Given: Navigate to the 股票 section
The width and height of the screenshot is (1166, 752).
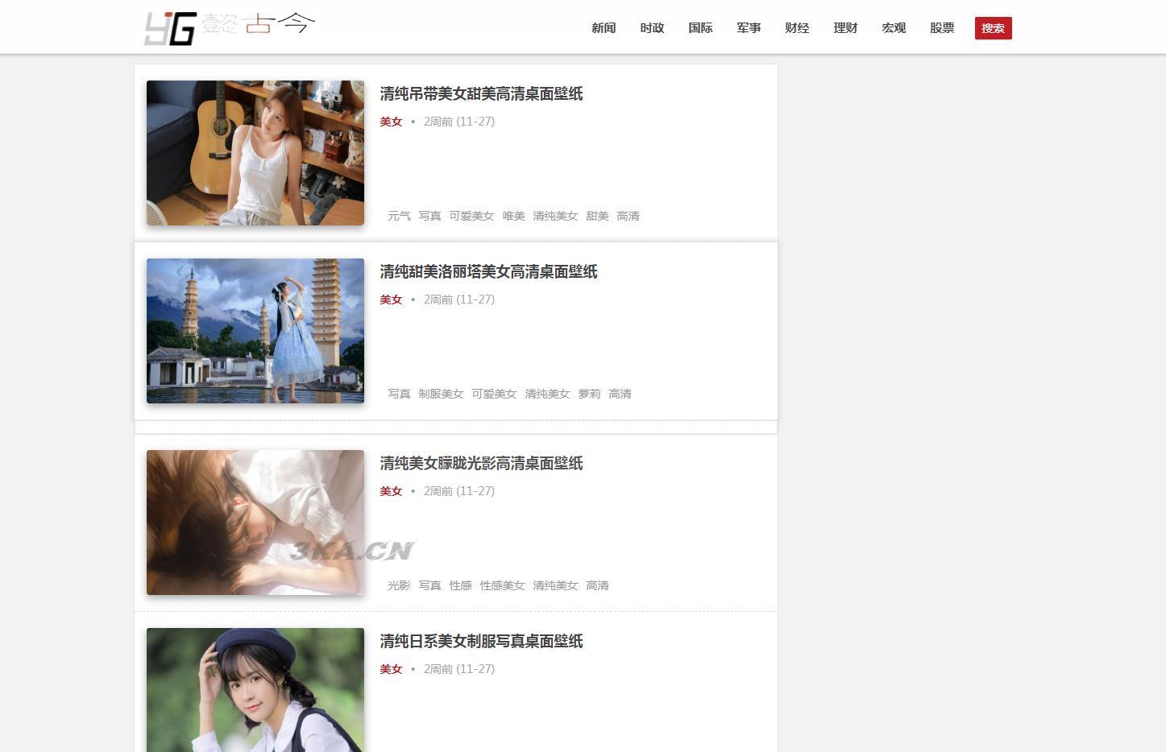Looking at the screenshot, I should click(x=941, y=27).
